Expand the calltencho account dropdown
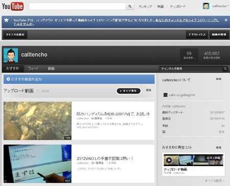The width and height of the screenshot is (230, 186). click(x=220, y=6)
